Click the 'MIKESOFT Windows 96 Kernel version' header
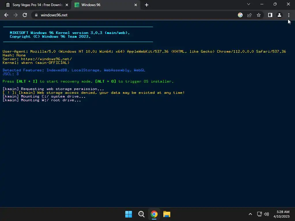 point(70,33)
